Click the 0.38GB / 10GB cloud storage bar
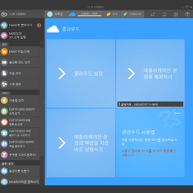This screenshot has width=193, height=193. [85, 14]
